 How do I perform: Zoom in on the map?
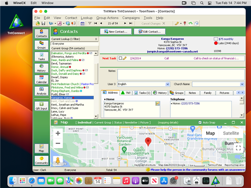pyautogui.click(x=58, y=133)
